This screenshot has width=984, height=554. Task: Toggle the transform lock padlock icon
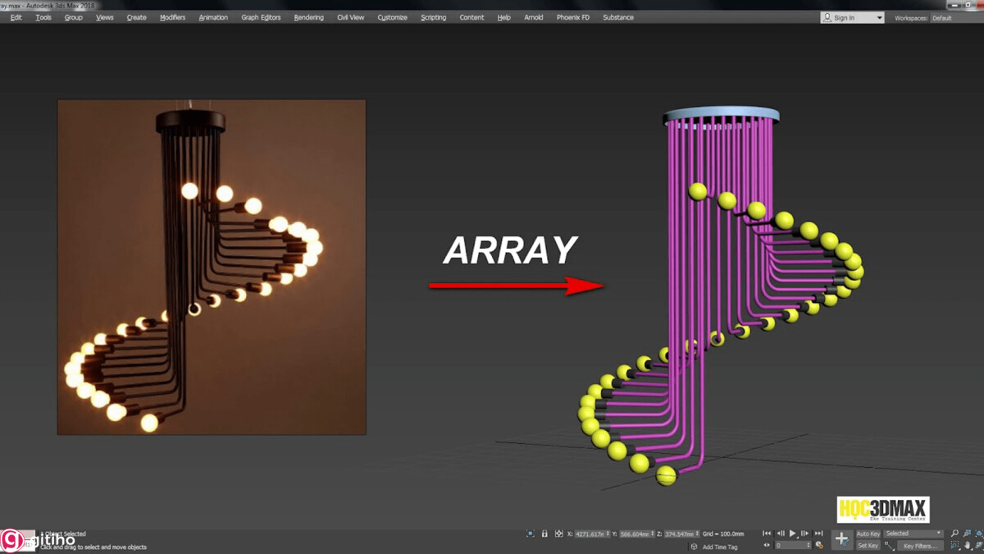(544, 533)
